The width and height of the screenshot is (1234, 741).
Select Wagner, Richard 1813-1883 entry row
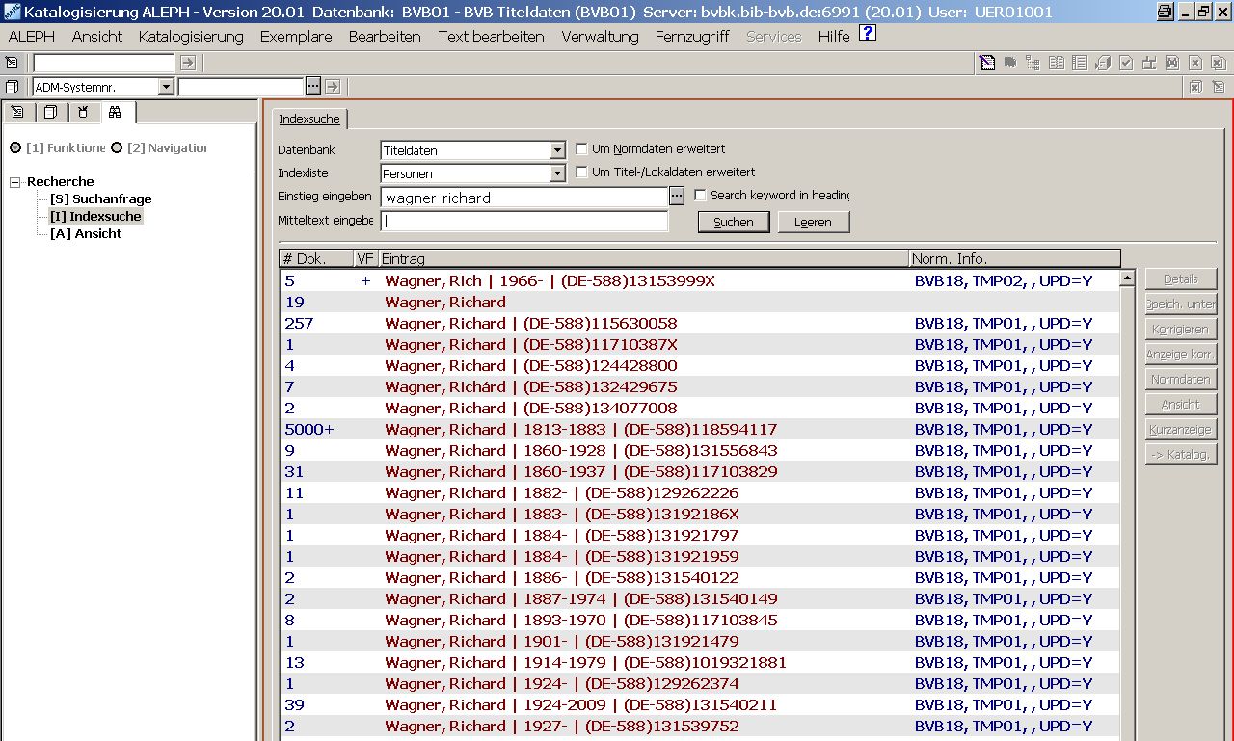pyautogui.click(x=580, y=429)
